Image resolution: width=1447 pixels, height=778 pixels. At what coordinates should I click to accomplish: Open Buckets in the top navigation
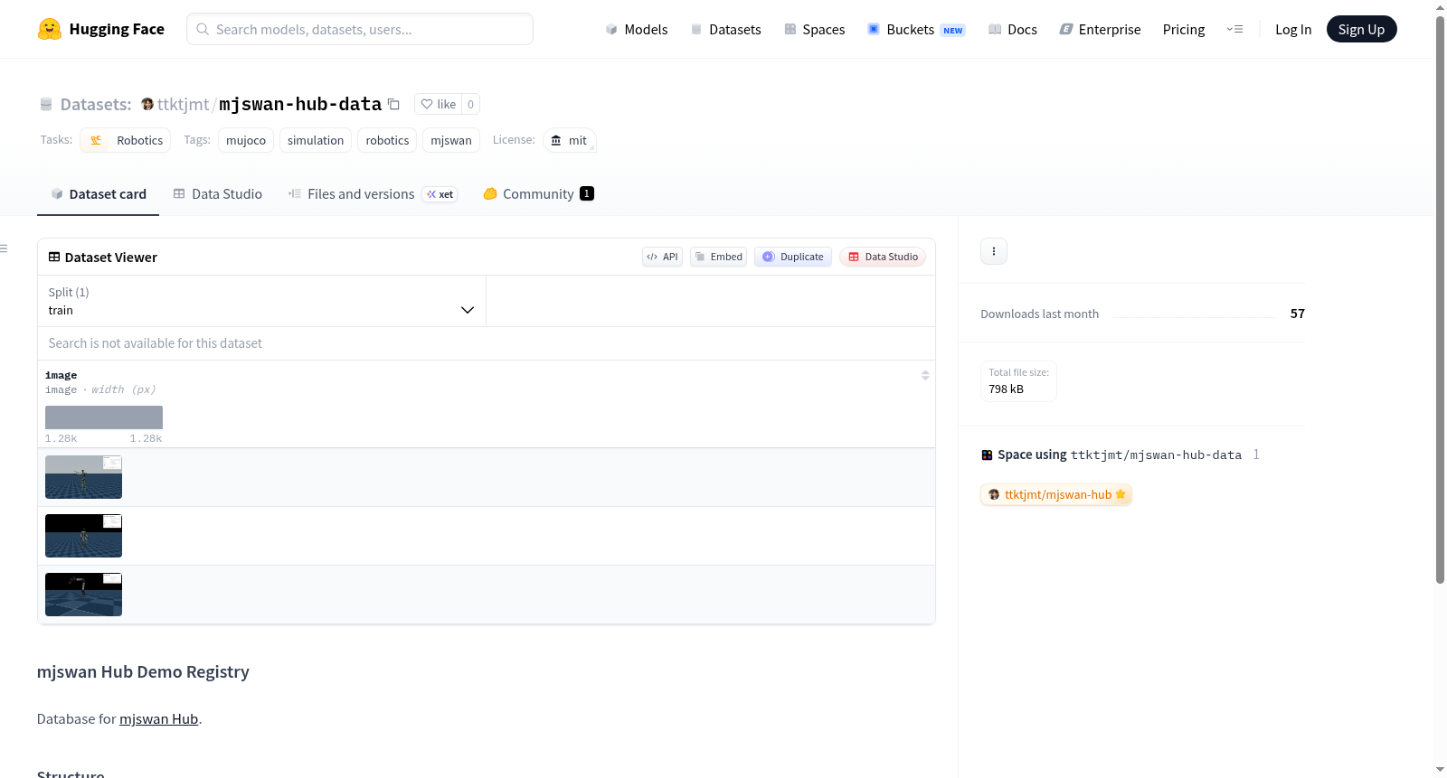coord(916,29)
